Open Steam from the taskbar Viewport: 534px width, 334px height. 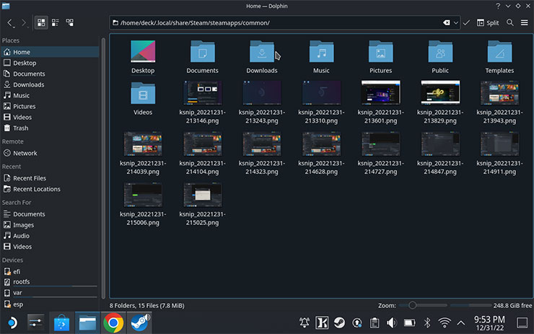(x=139, y=322)
